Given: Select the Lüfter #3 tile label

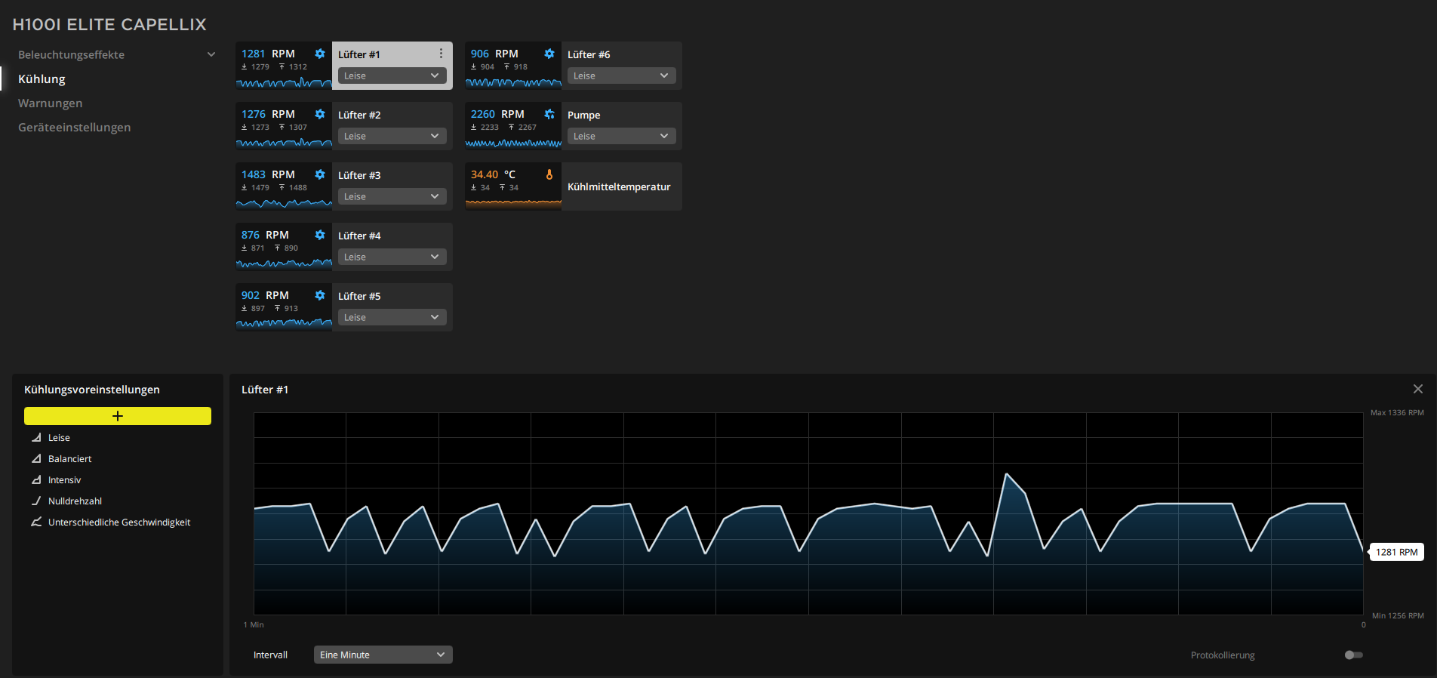Looking at the screenshot, I should (359, 175).
